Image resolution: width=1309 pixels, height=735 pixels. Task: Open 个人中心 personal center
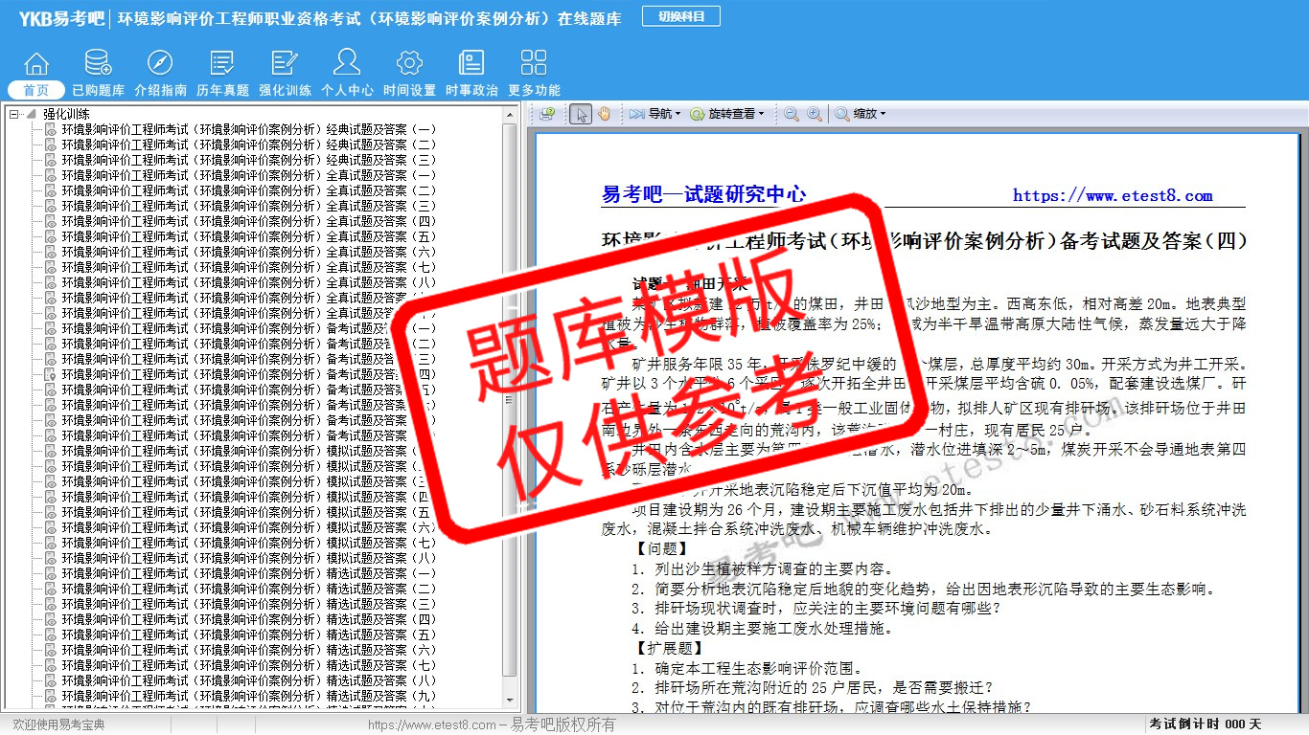(x=347, y=73)
